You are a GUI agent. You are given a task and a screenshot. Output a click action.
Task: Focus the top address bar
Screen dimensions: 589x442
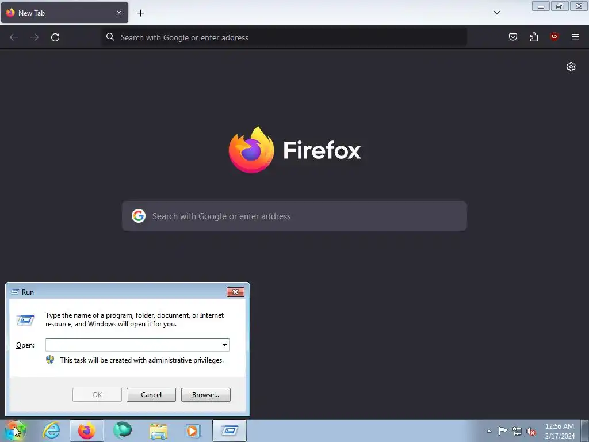(284, 37)
